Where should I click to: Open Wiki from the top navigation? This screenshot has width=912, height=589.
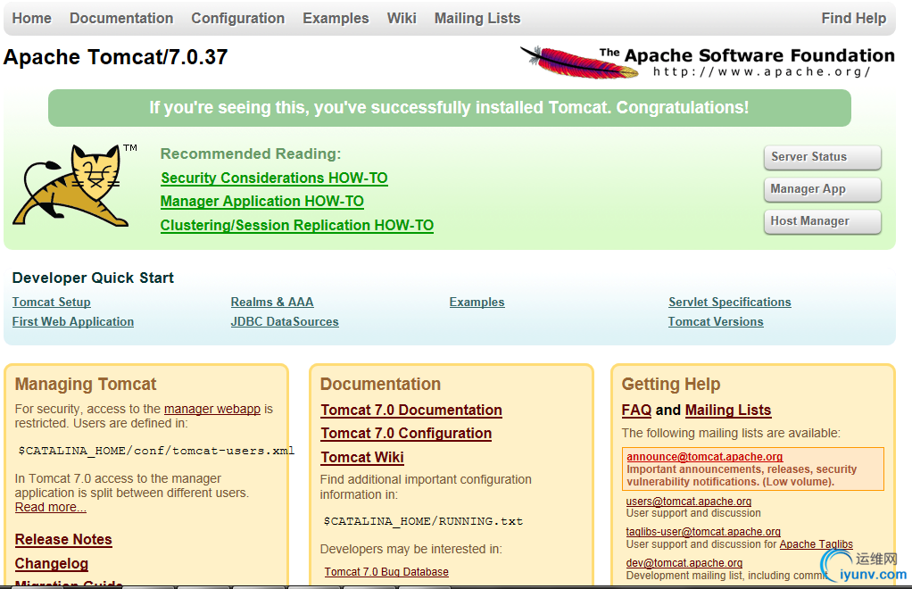pos(402,18)
